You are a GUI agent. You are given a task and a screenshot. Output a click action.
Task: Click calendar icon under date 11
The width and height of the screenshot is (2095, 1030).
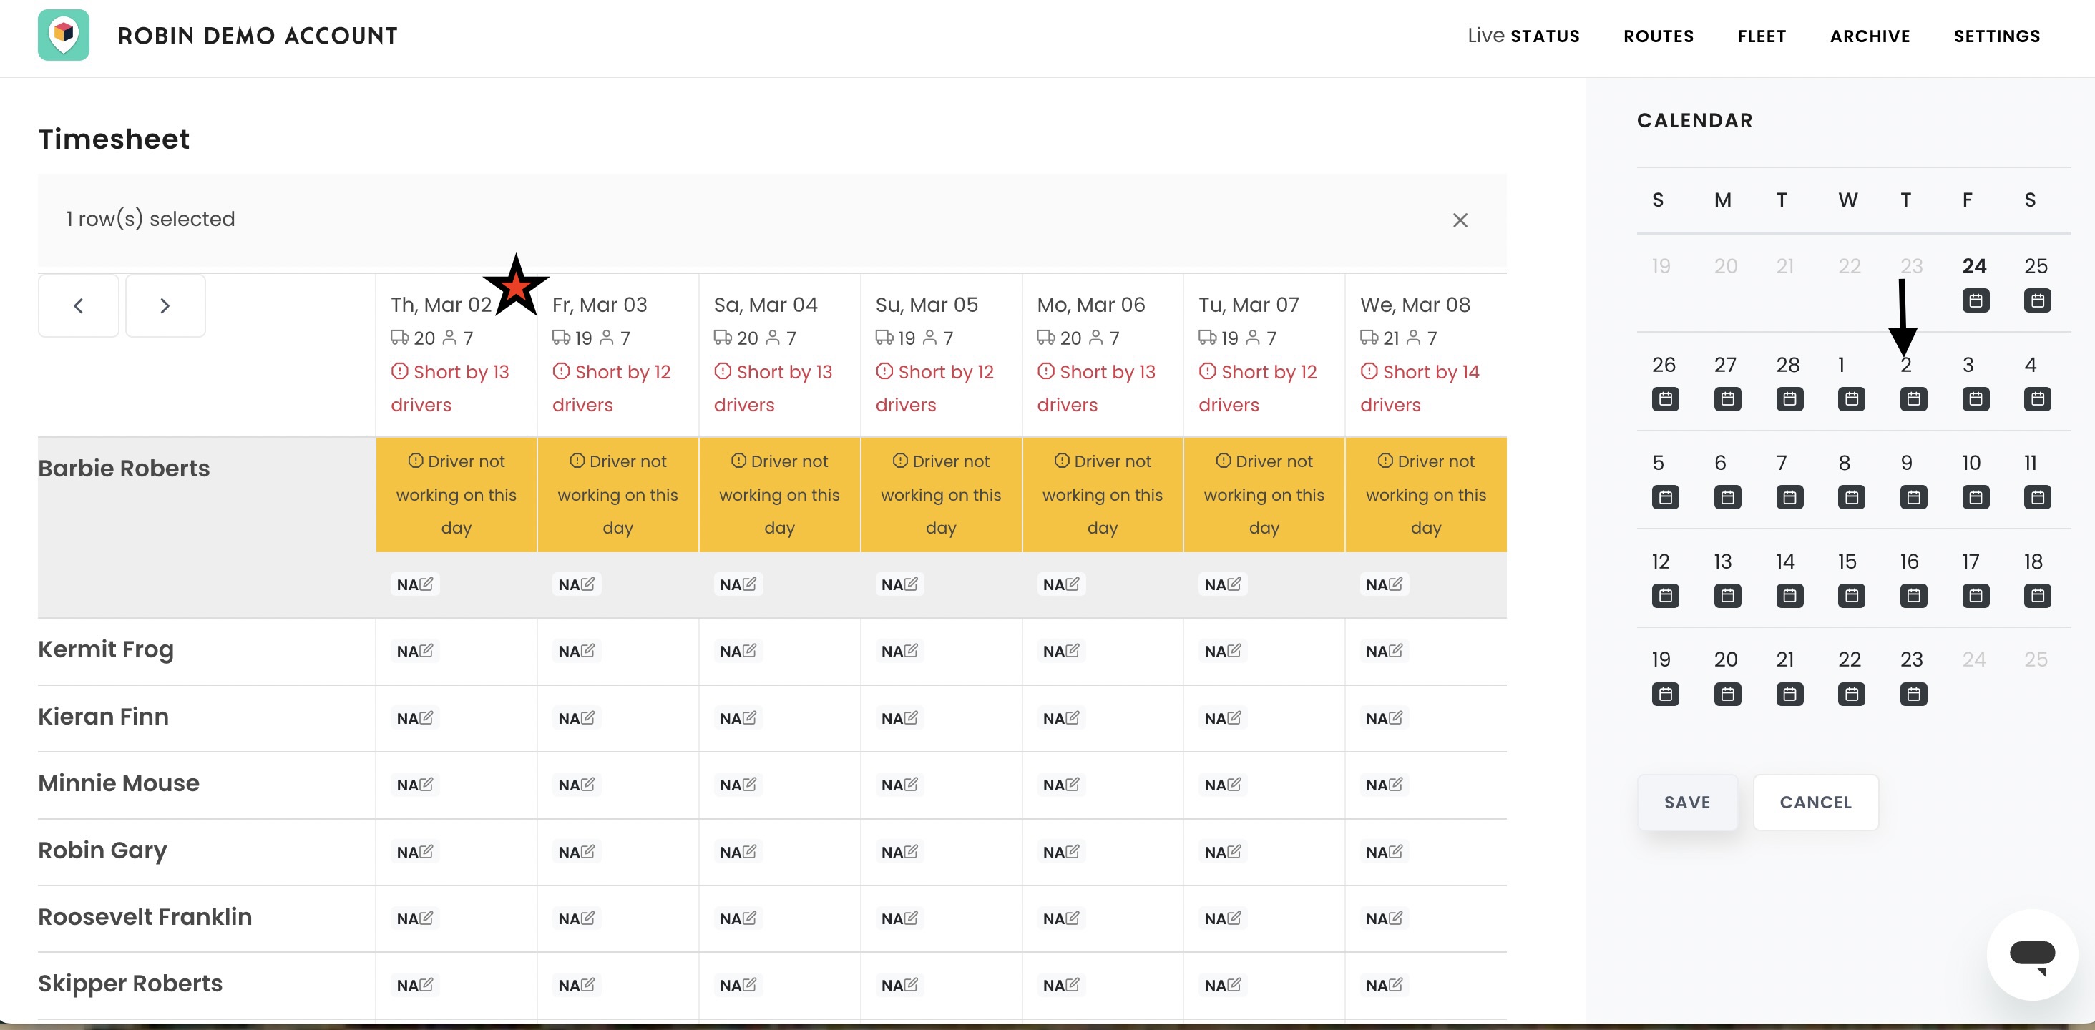(2037, 498)
